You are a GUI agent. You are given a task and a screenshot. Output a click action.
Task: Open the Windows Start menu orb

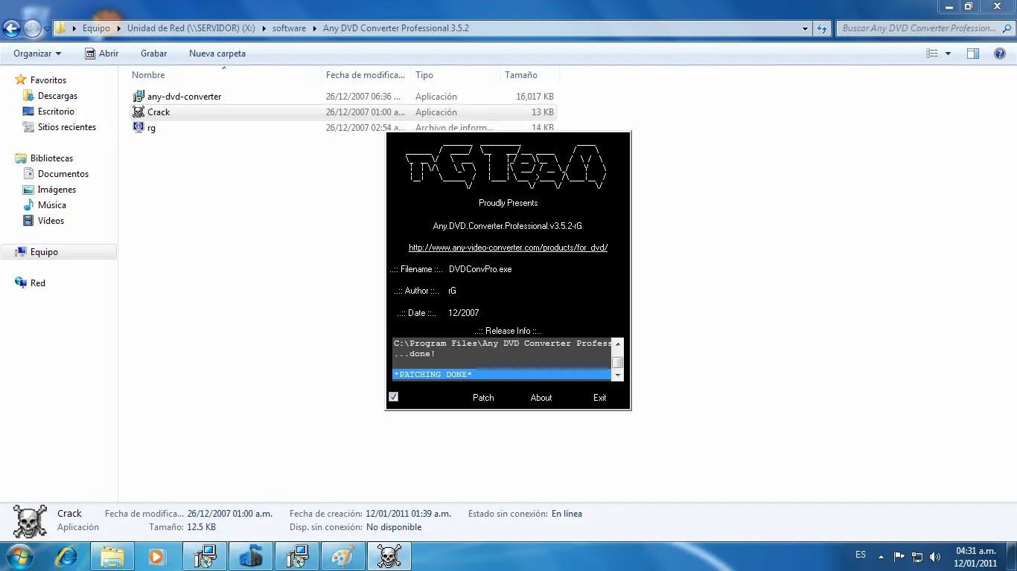pyautogui.click(x=19, y=556)
